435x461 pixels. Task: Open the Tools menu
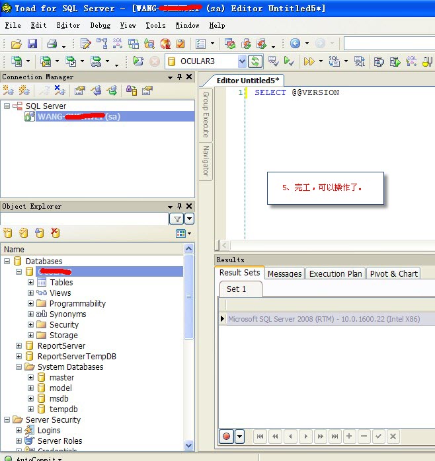(x=155, y=25)
